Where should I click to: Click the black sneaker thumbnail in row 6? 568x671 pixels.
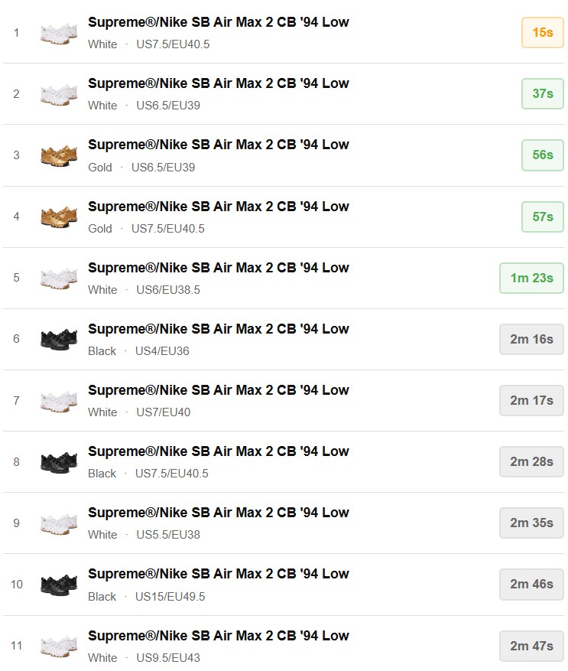tap(59, 339)
